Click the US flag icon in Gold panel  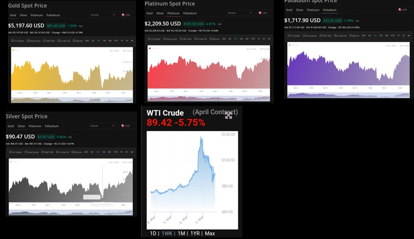pos(123,15)
